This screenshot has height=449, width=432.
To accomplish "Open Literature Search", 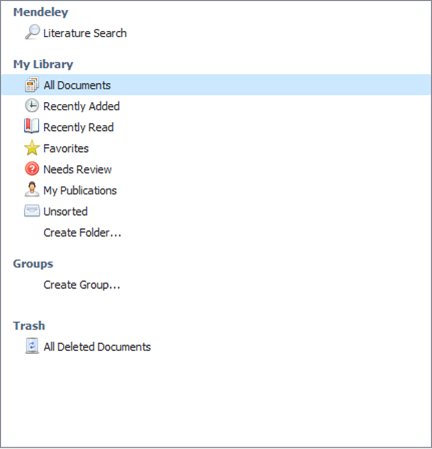I will (x=85, y=33).
